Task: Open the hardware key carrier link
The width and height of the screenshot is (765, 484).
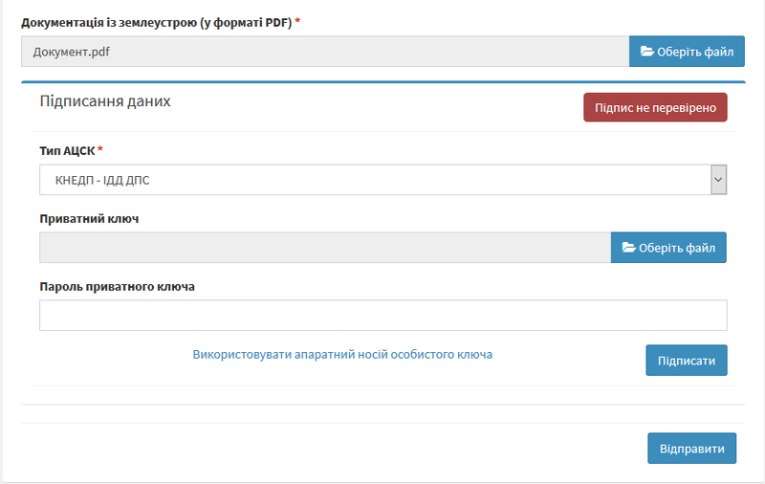Action: pyautogui.click(x=342, y=354)
